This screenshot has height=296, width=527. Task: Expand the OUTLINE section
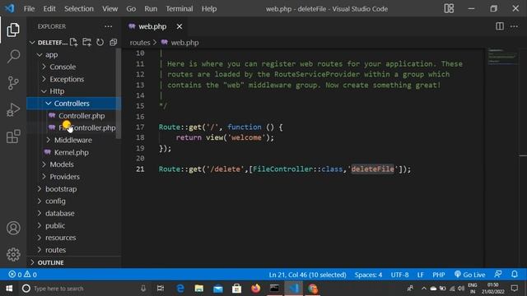click(50, 262)
